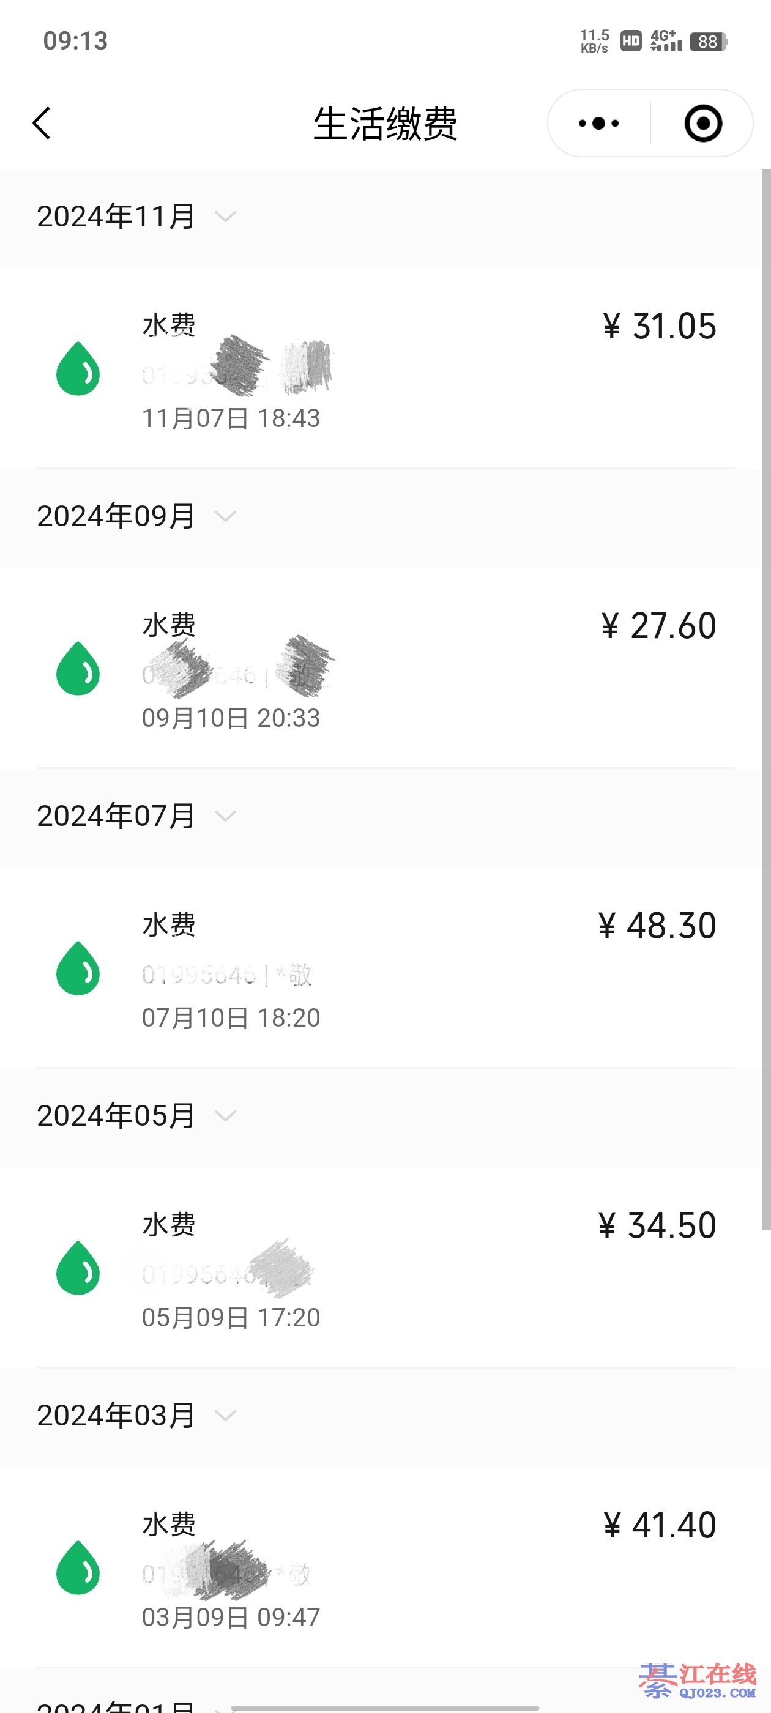Open the three-dots more menu
The image size is (771, 1713).
[x=598, y=124]
